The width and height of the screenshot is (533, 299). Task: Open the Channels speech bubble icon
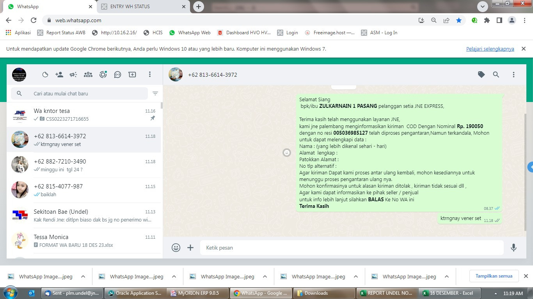tap(117, 75)
